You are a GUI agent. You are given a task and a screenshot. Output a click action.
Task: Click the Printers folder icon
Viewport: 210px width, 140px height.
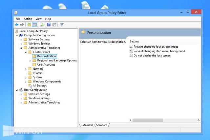click(30, 73)
